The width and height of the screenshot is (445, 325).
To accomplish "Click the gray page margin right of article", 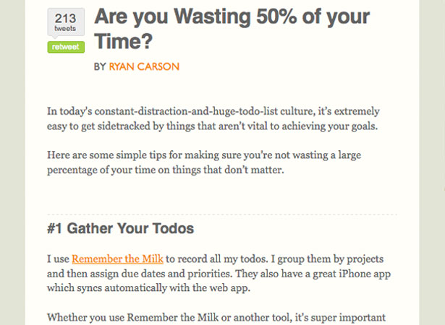I will click(x=432, y=162).
